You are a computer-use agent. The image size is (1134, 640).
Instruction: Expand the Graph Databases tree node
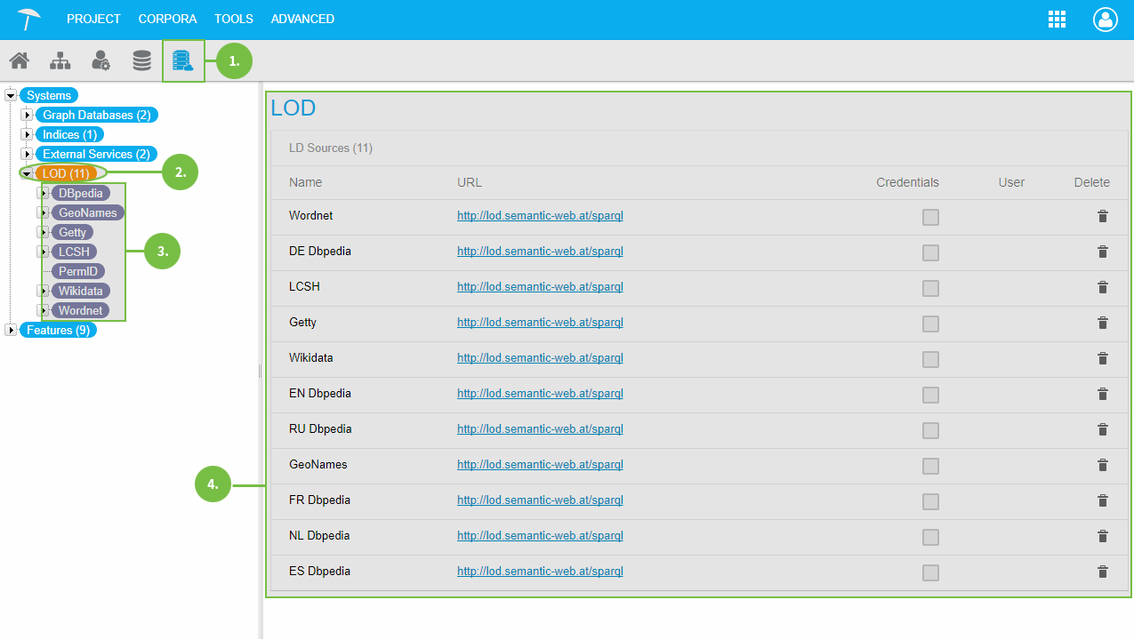(x=27, y=115)
